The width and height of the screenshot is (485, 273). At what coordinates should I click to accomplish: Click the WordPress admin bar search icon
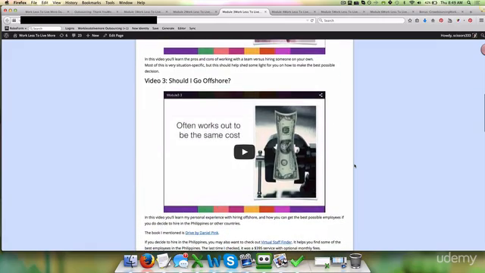482,36
